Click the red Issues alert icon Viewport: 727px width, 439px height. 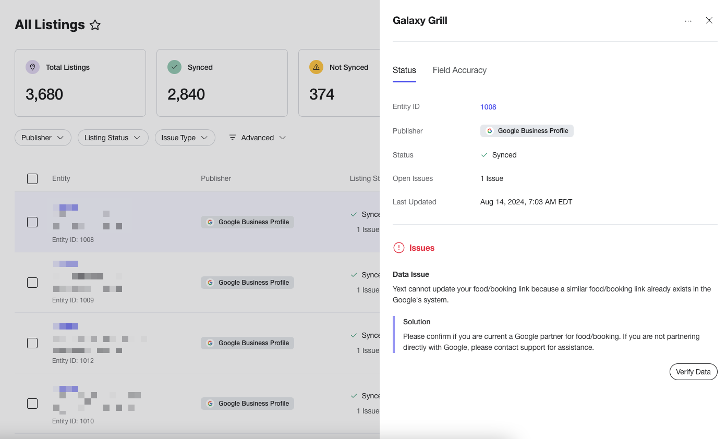click(x=399, y=248)
